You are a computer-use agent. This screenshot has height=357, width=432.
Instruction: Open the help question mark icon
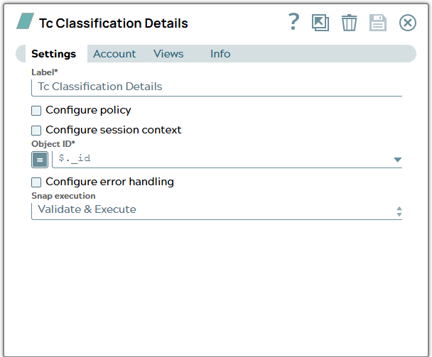pos(293,22)
